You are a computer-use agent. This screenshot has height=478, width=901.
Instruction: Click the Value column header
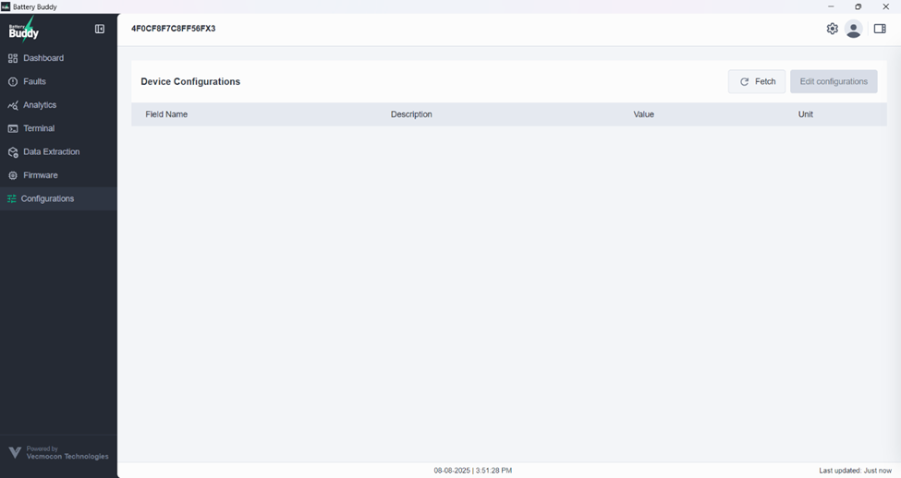tap(643, 114)
